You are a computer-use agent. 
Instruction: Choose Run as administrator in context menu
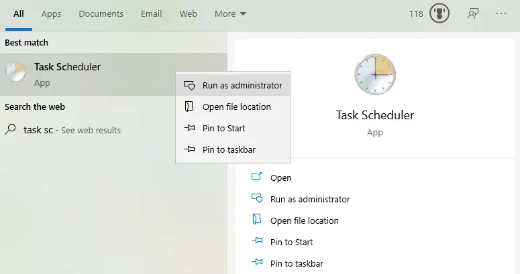click(x=242, y=86)
